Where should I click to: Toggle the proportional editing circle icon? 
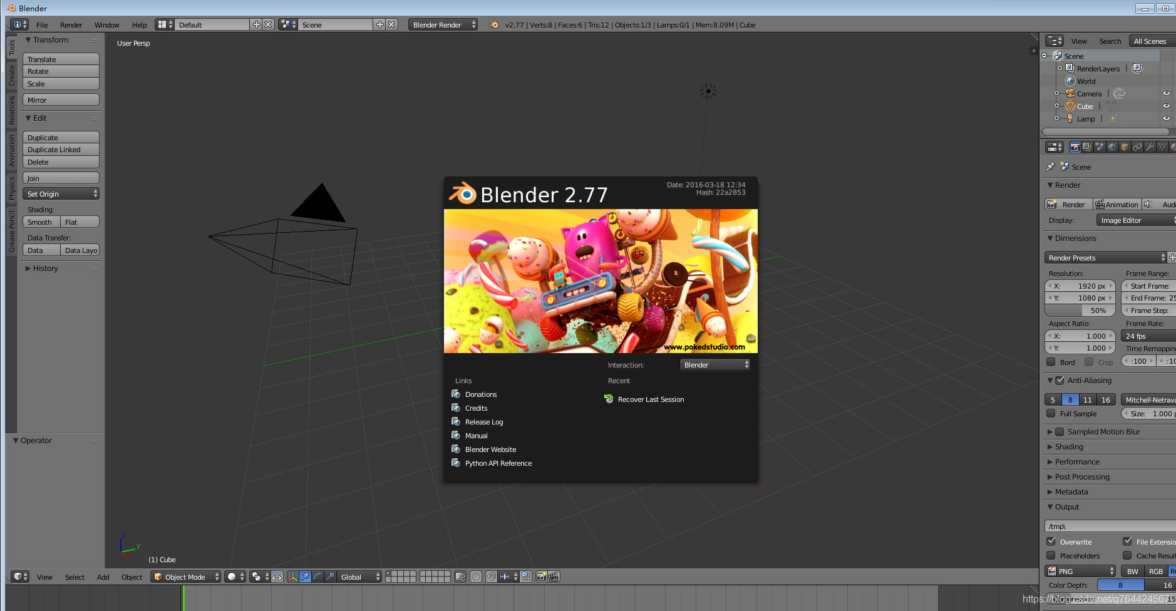476,577
